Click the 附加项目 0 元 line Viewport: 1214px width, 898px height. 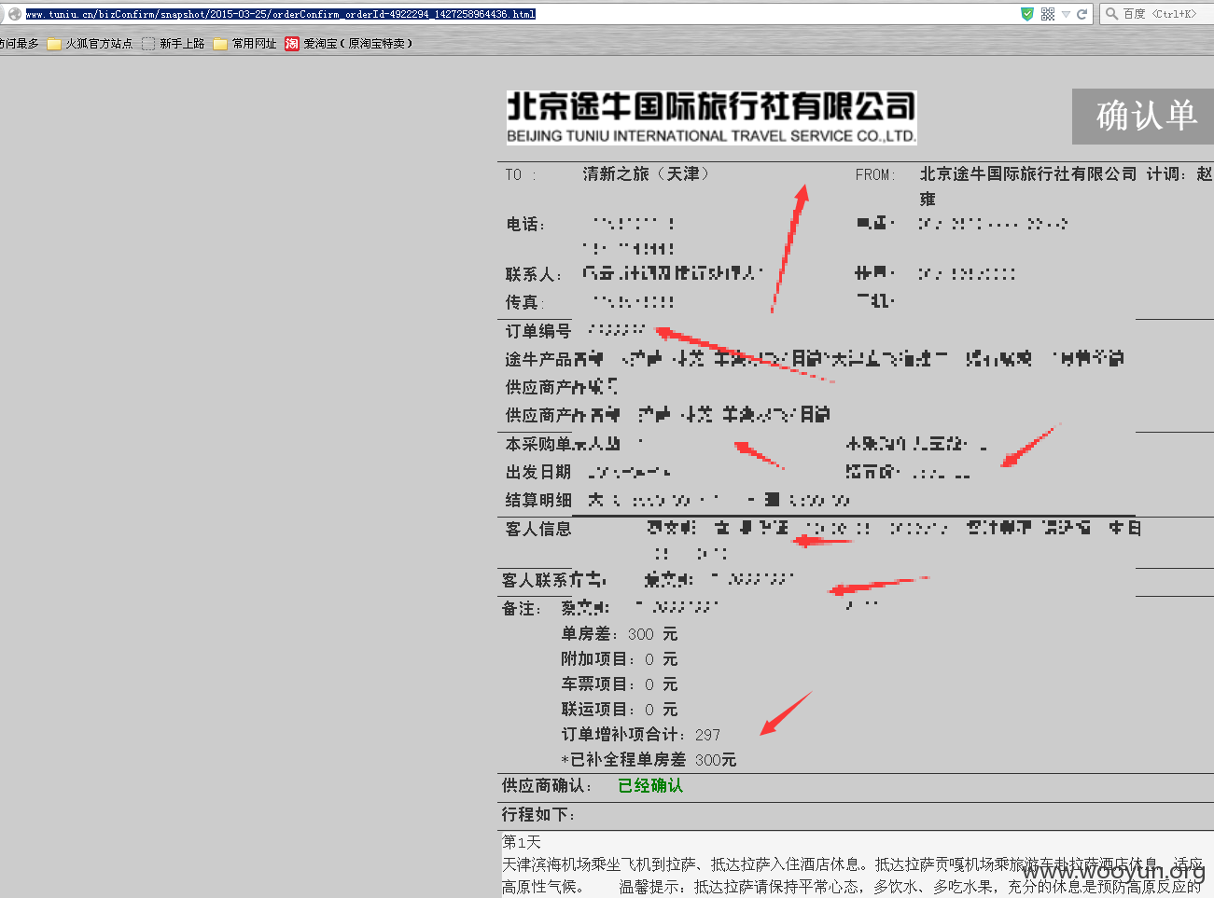(619, 659)
